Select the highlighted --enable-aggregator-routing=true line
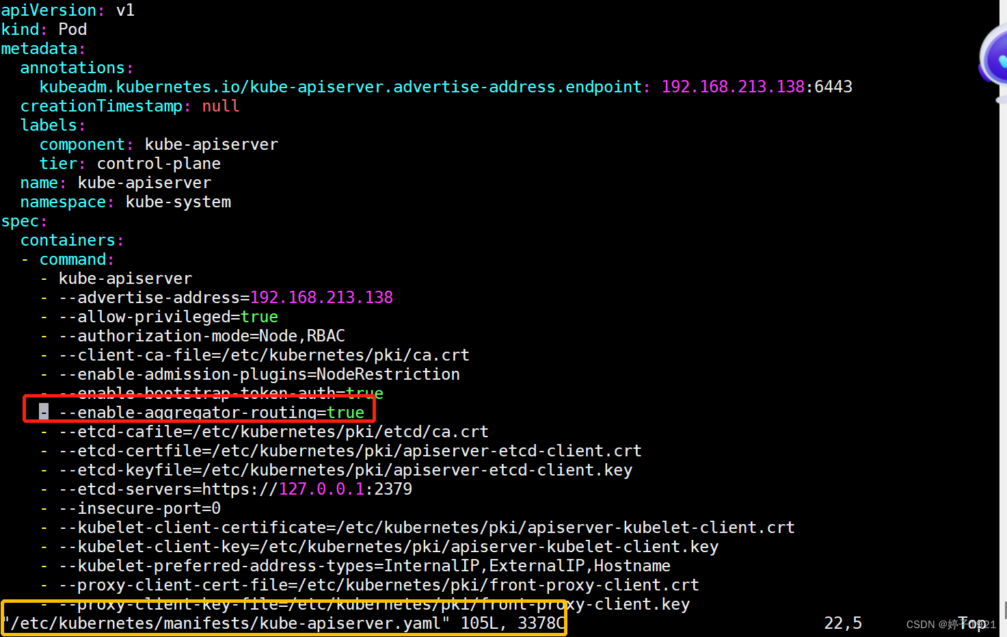1007x637 pixels. click(x=212, y=412)
